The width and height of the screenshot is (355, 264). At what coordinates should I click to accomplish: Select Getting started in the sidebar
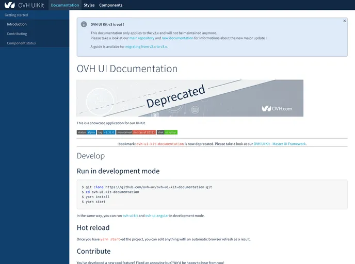(x=35, y=15)
